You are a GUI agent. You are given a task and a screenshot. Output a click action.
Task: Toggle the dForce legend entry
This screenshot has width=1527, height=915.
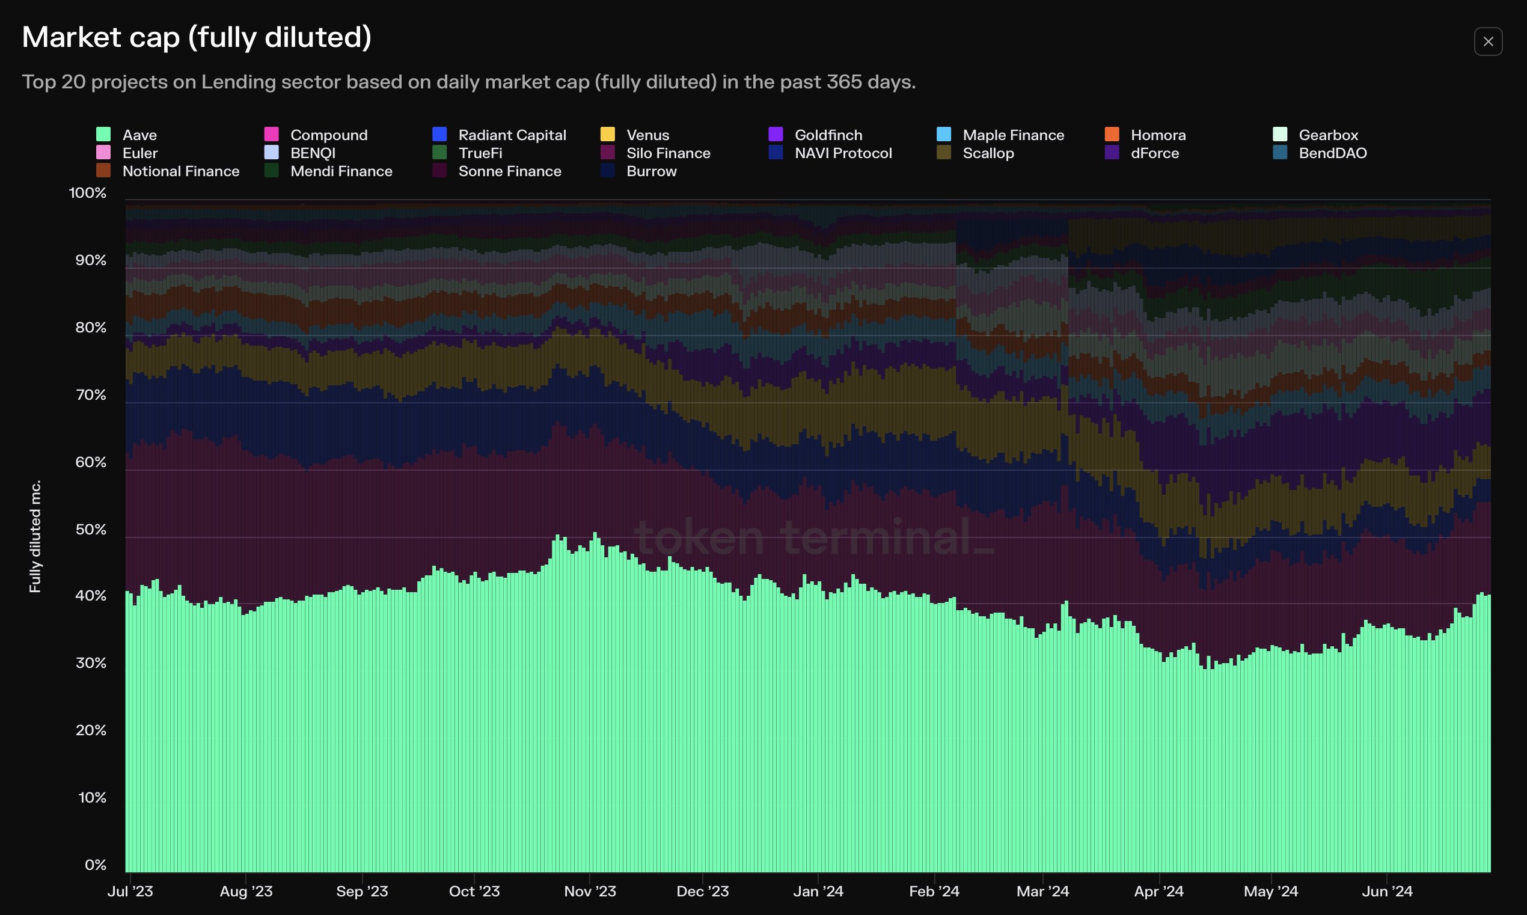click(1142, 152)
